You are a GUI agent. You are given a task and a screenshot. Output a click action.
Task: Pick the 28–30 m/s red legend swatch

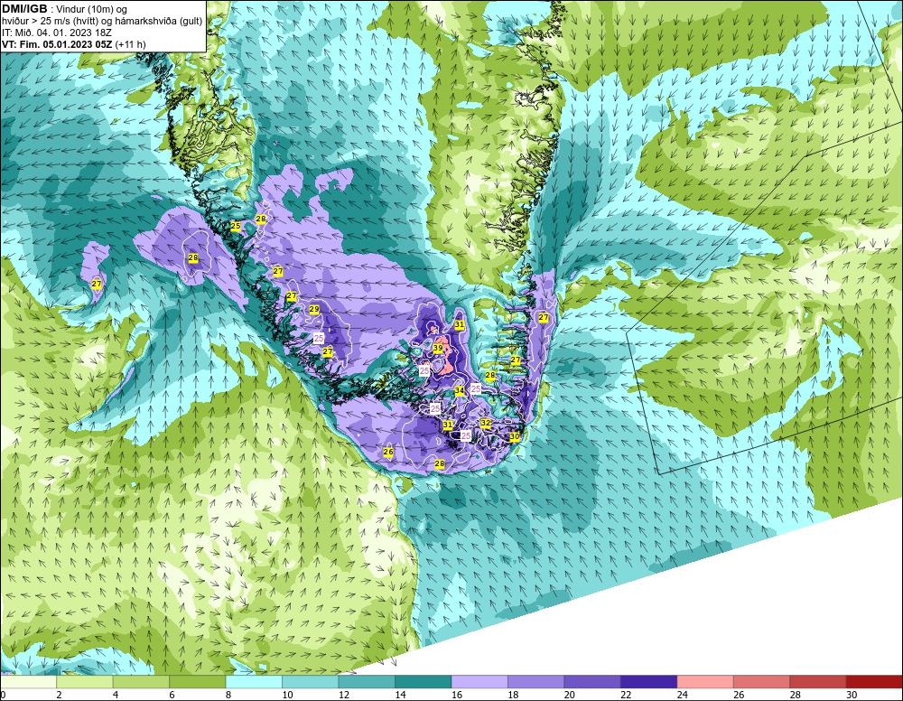[x=818, y=682]
